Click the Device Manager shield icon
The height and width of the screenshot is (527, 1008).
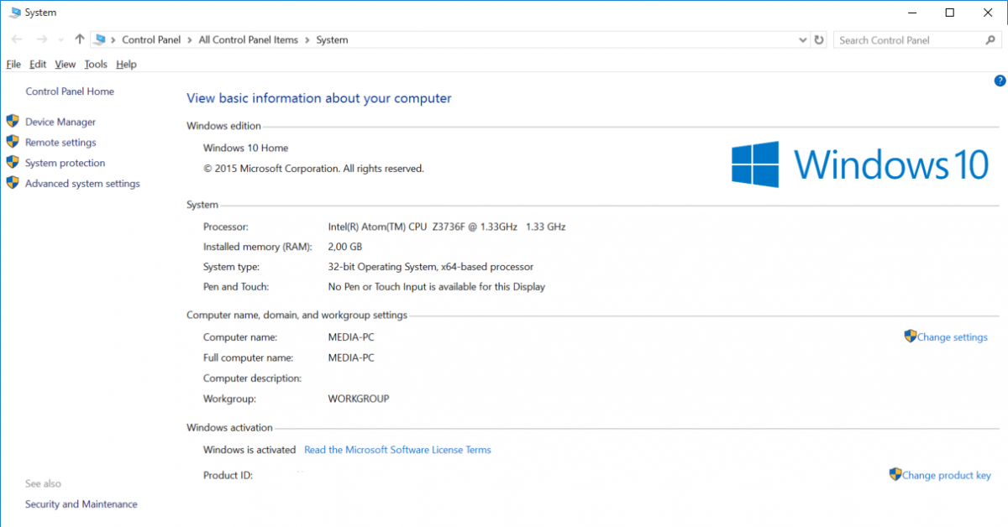tap(13, 121)
